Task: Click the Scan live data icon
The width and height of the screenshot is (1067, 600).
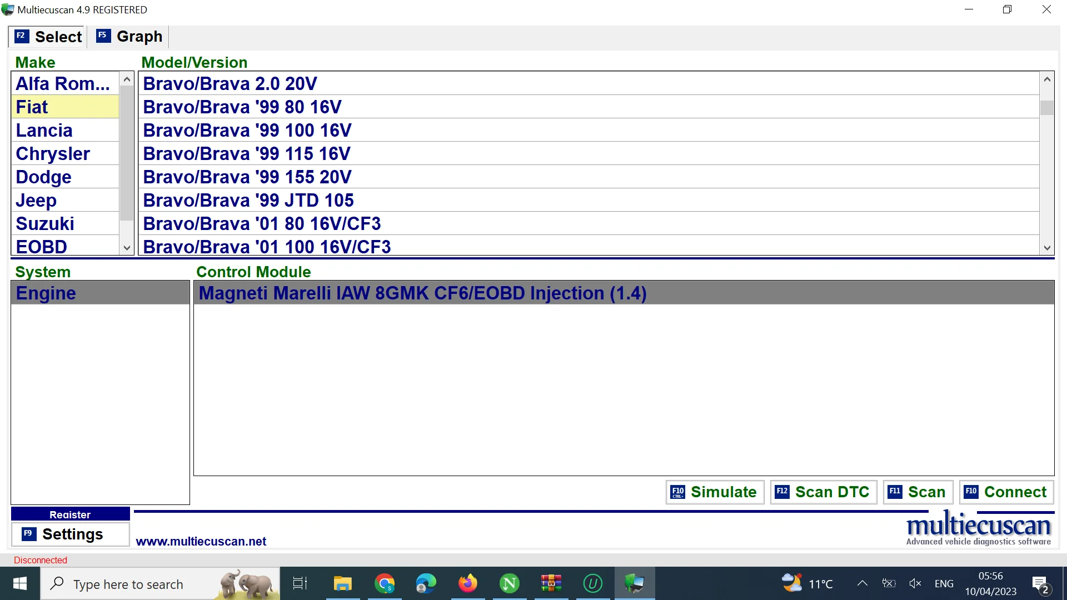Action: tap(918, 491)
